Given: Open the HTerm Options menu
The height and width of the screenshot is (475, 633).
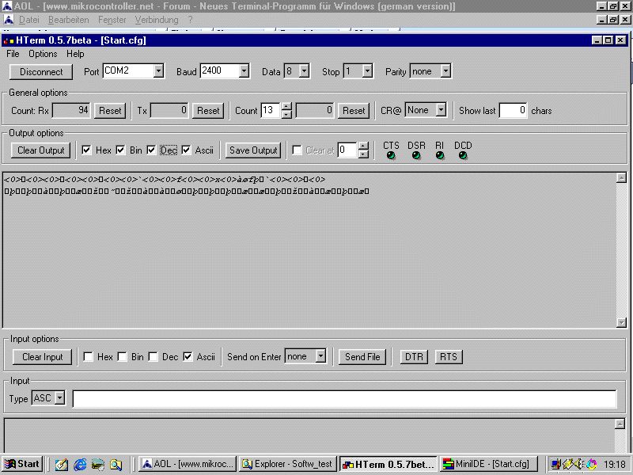Looking at the screenshot, I should 43,54.
